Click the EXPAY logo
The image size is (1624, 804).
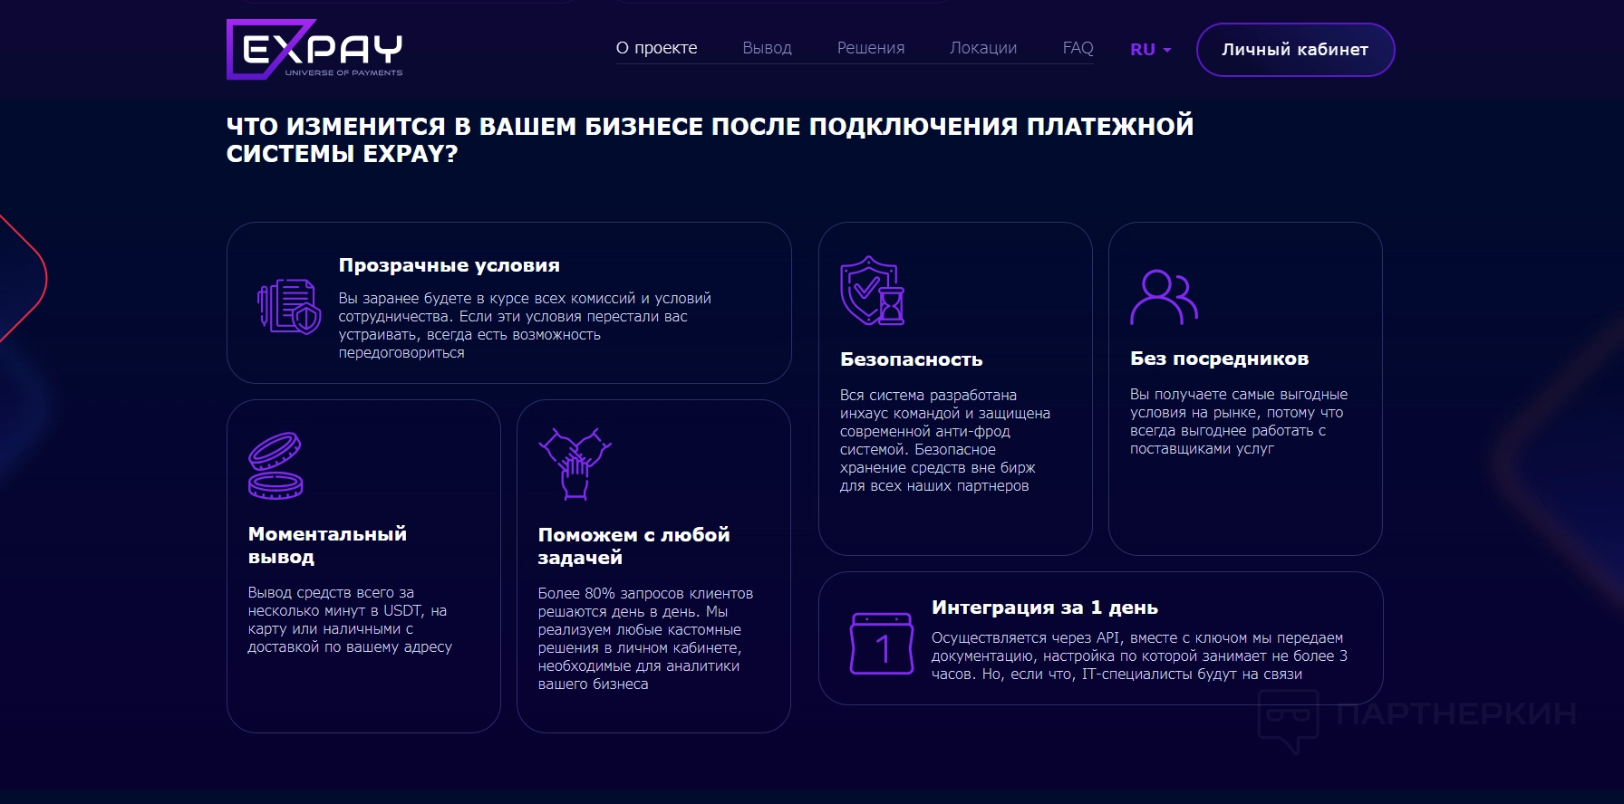(314, 50)
